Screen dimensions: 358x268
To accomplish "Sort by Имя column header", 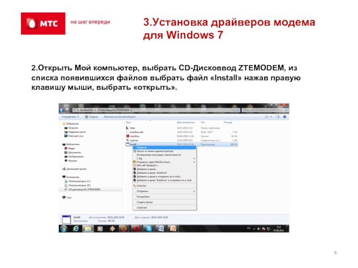I will [x=128, y=122].
